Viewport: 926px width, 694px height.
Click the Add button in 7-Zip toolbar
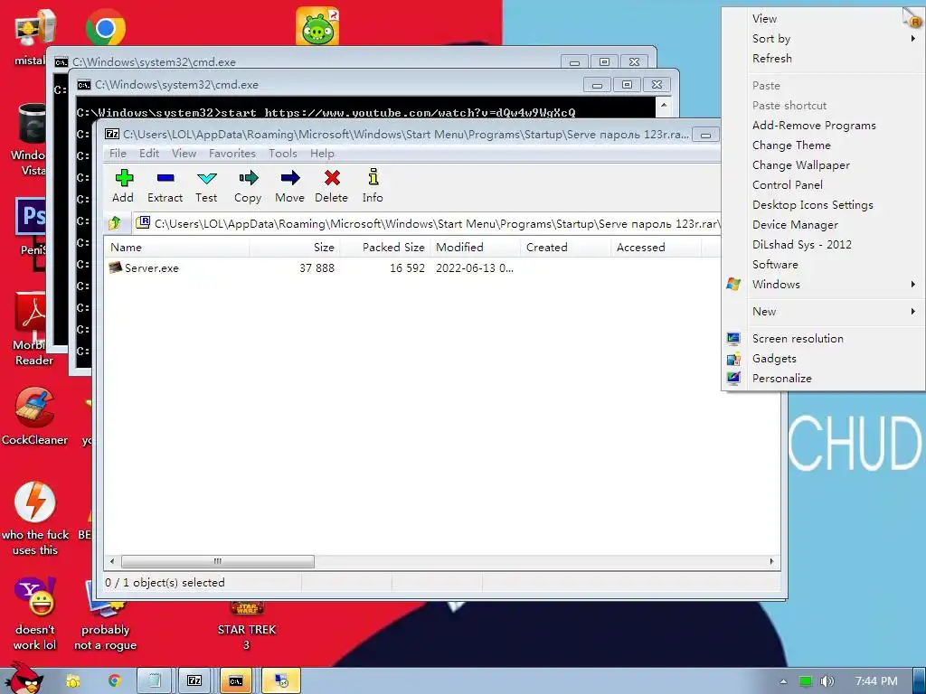(123, 186)
